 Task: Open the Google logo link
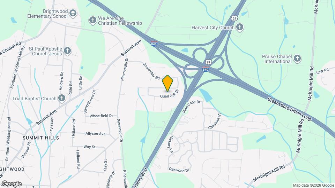tap(12, 184)
